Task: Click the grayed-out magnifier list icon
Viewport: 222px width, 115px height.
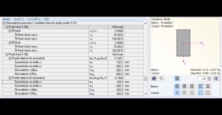Action: click(161, 78)
